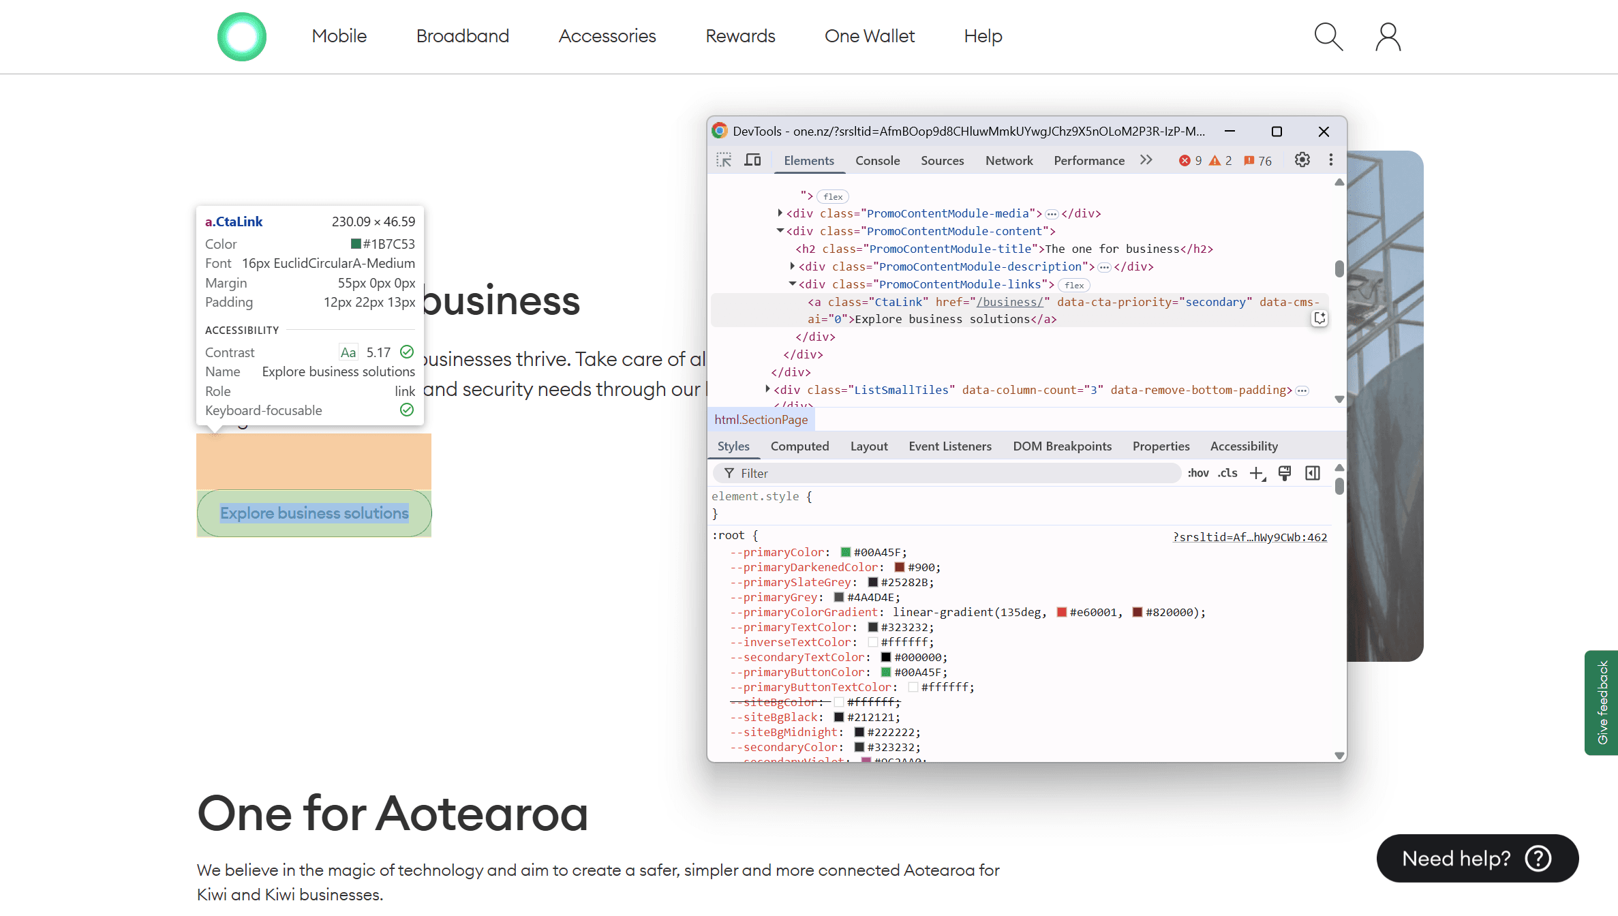Expand the ellipsis in the PromoContentModule-description node
Image resolution: width=1618 pixels, height=916 pixels.
pos(1104,267)
